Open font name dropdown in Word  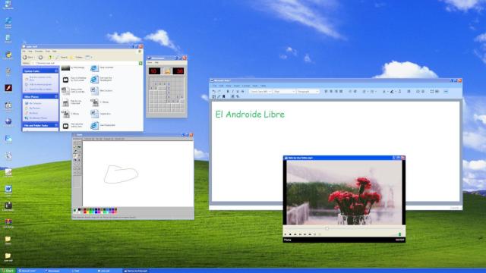tap(260, 92)
